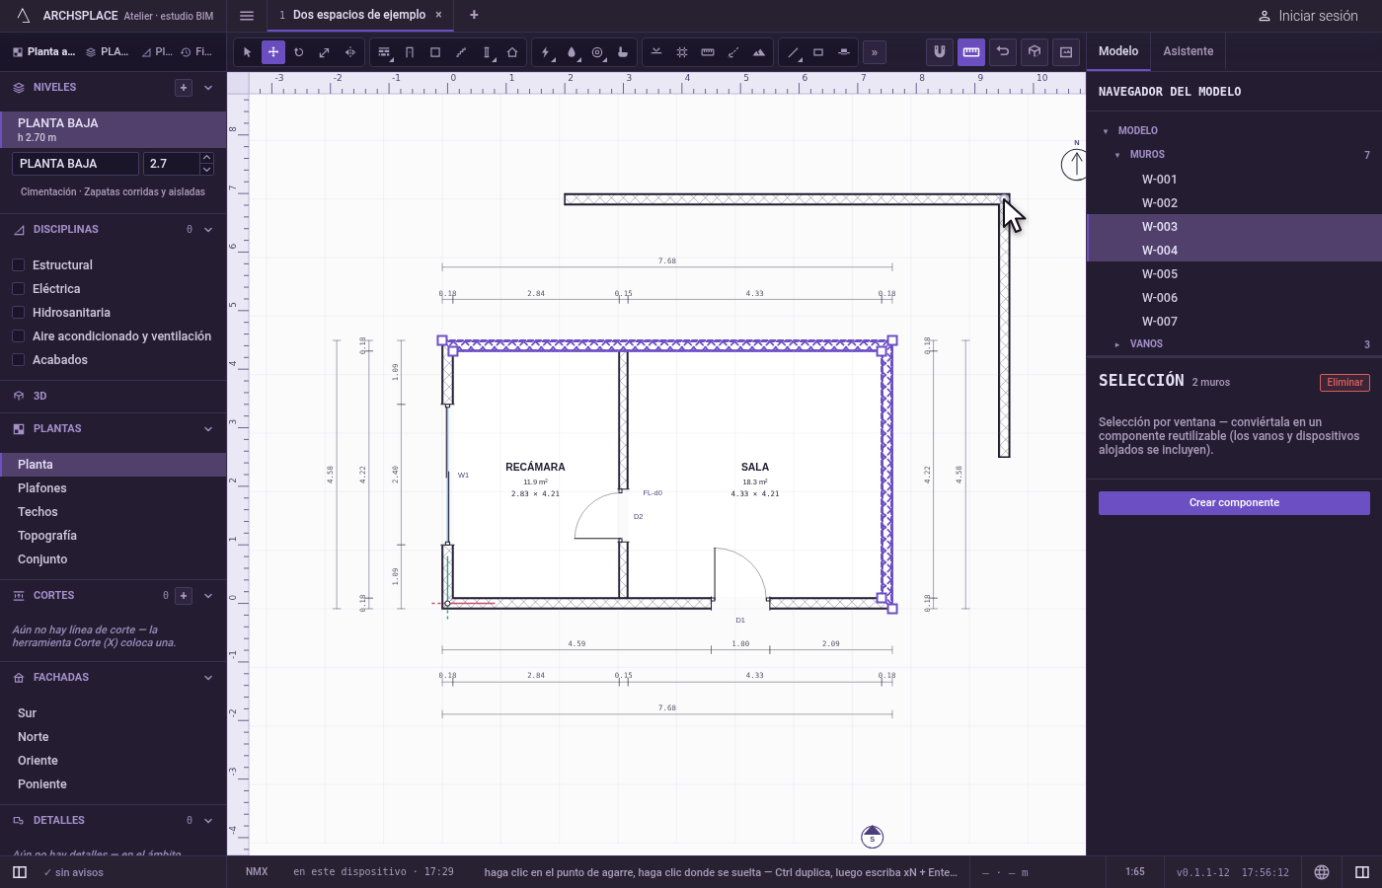Click the Eliminar button

(x=1344, y=383)
